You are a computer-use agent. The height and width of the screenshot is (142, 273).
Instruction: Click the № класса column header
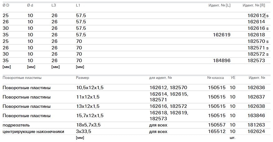pos(216,78)
